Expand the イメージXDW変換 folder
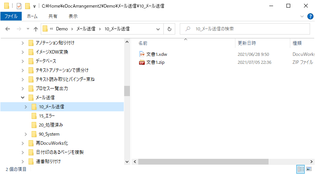315x174 pixels. point(23,52)
